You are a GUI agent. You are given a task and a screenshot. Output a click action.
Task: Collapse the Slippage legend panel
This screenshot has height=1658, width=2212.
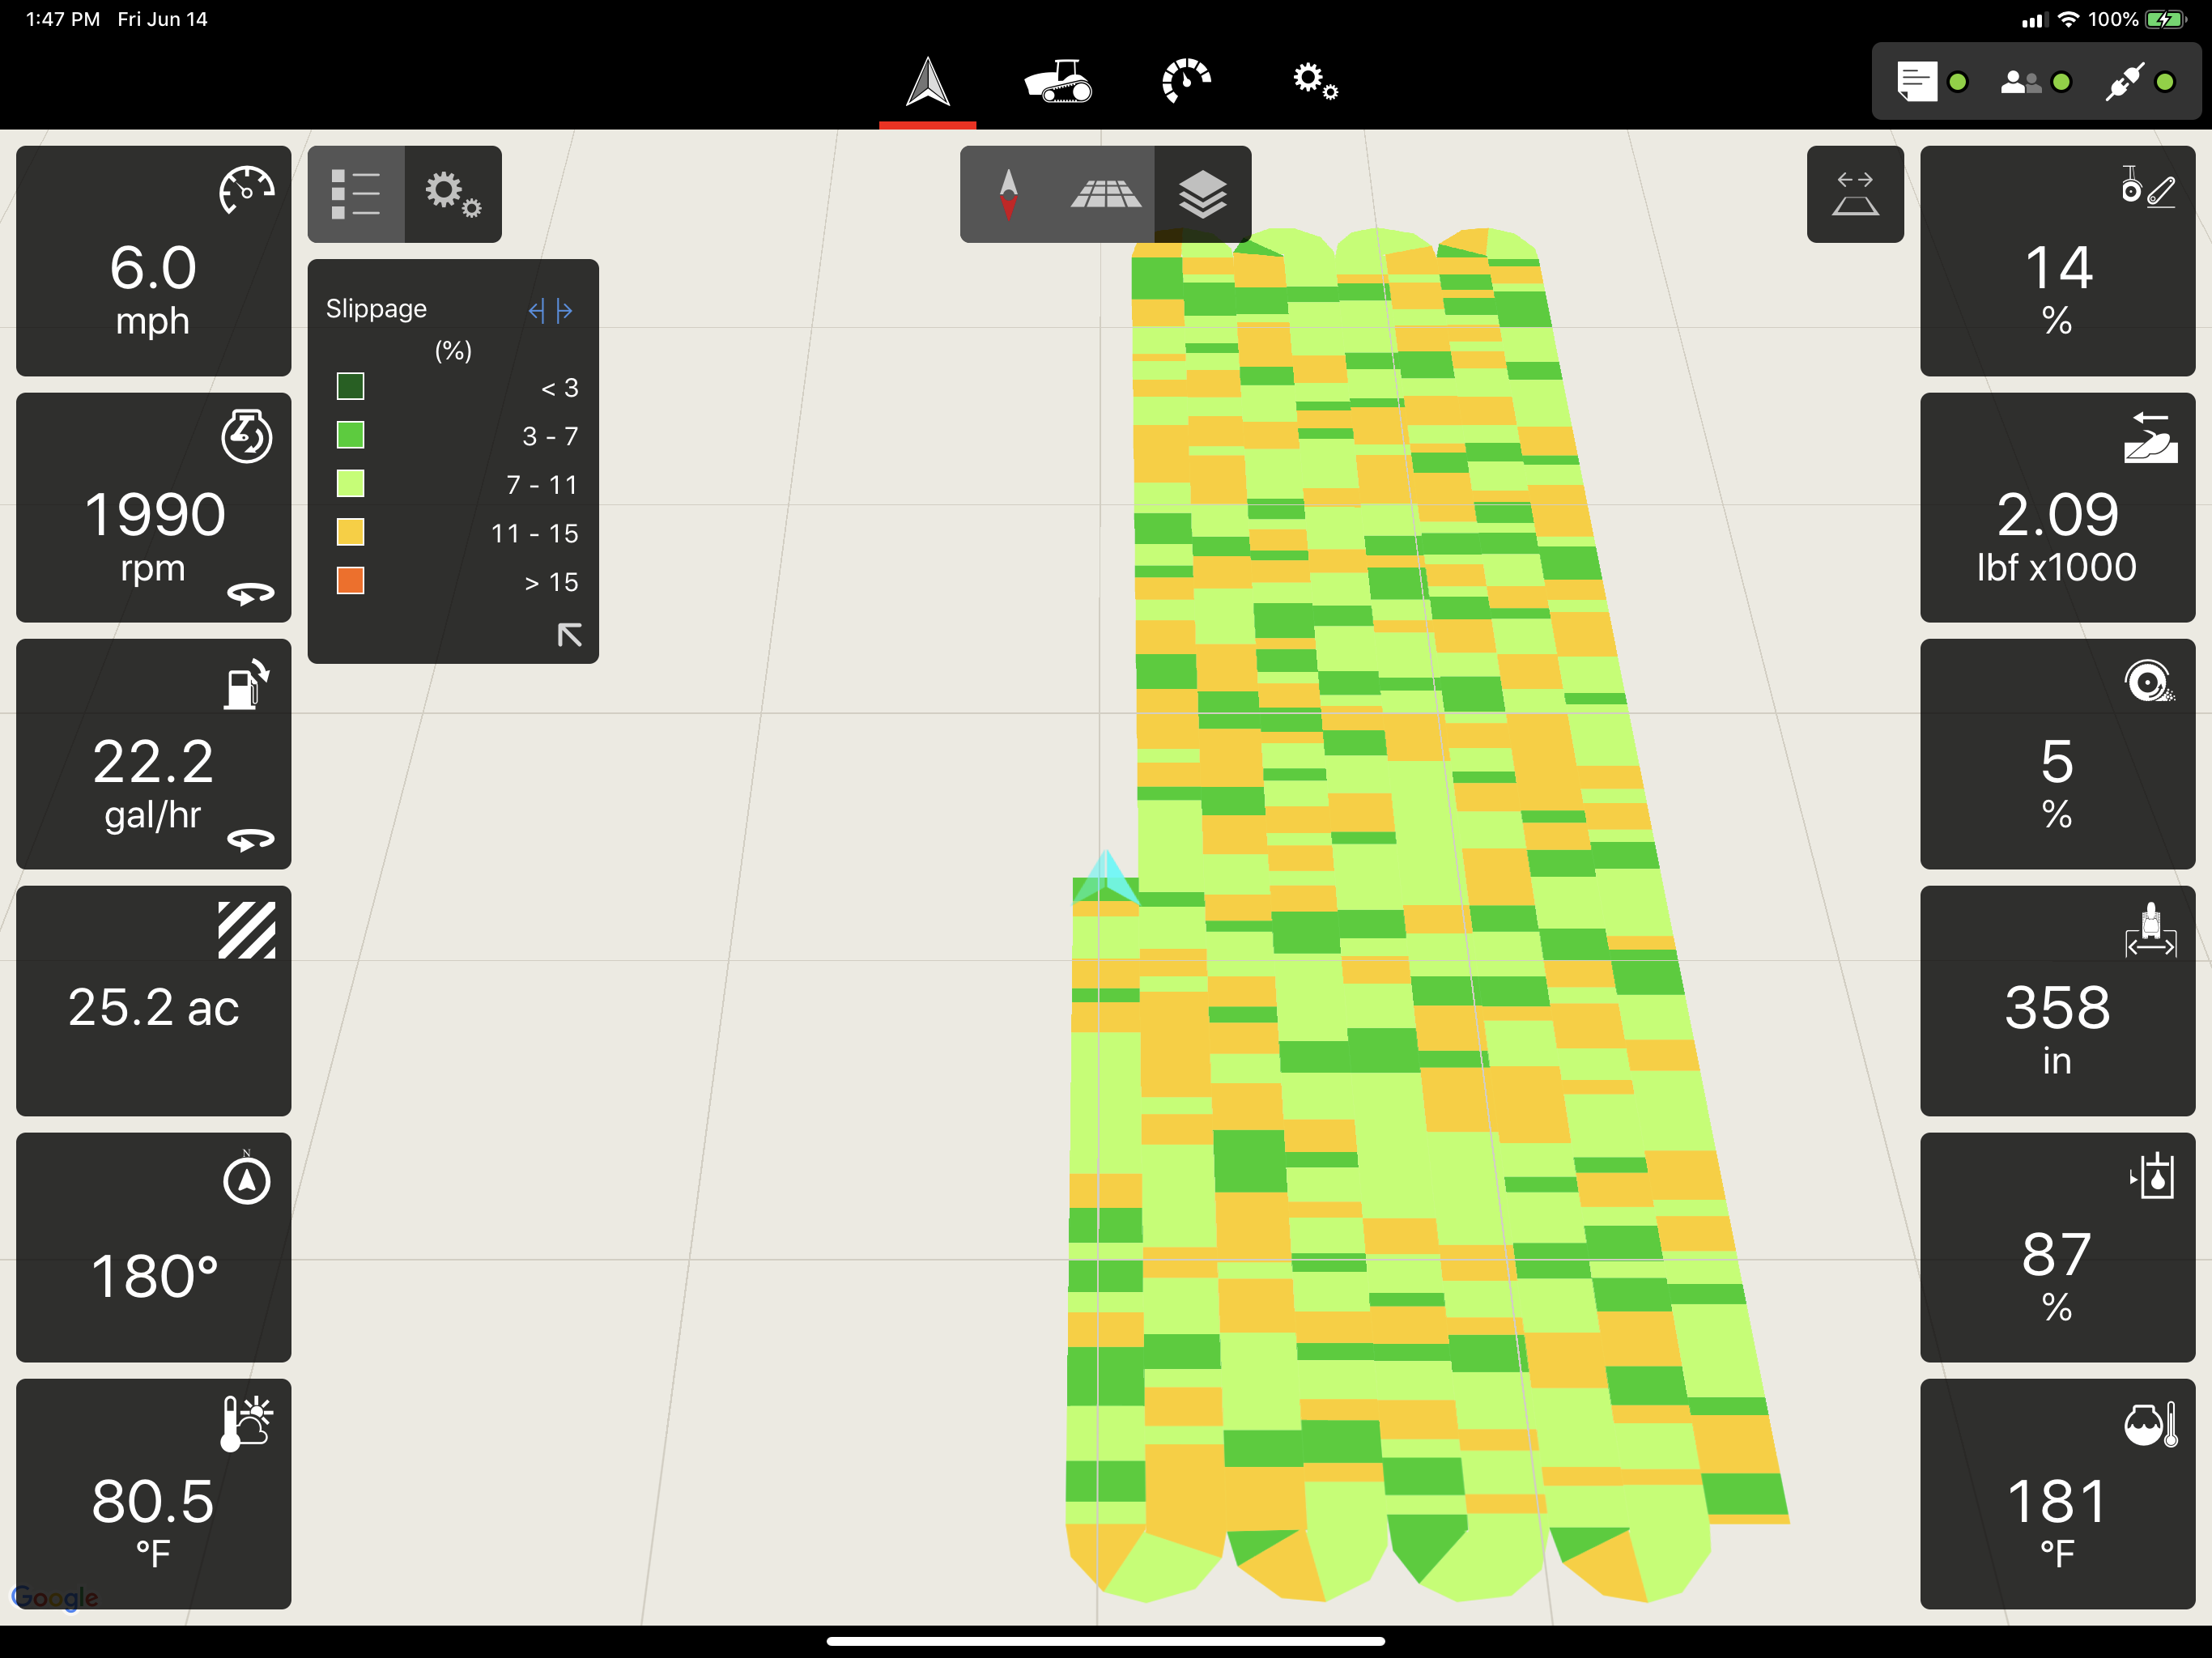(569, 635)
